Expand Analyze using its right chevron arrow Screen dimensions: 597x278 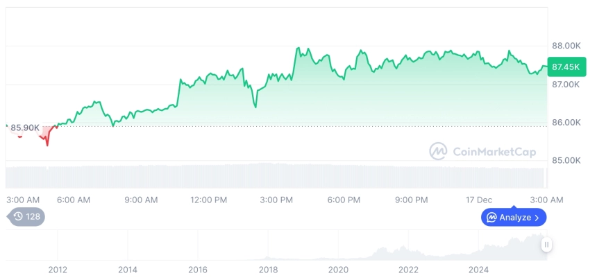click(537, 218)
